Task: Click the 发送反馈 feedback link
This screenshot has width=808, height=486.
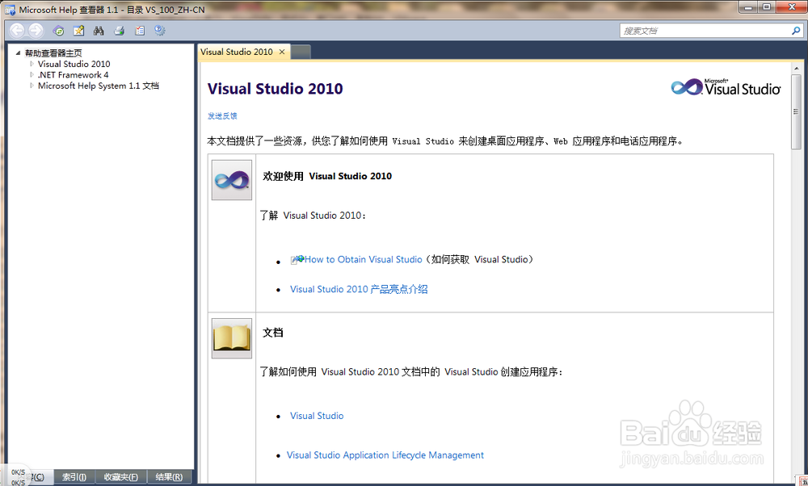Action: [221, 115]
